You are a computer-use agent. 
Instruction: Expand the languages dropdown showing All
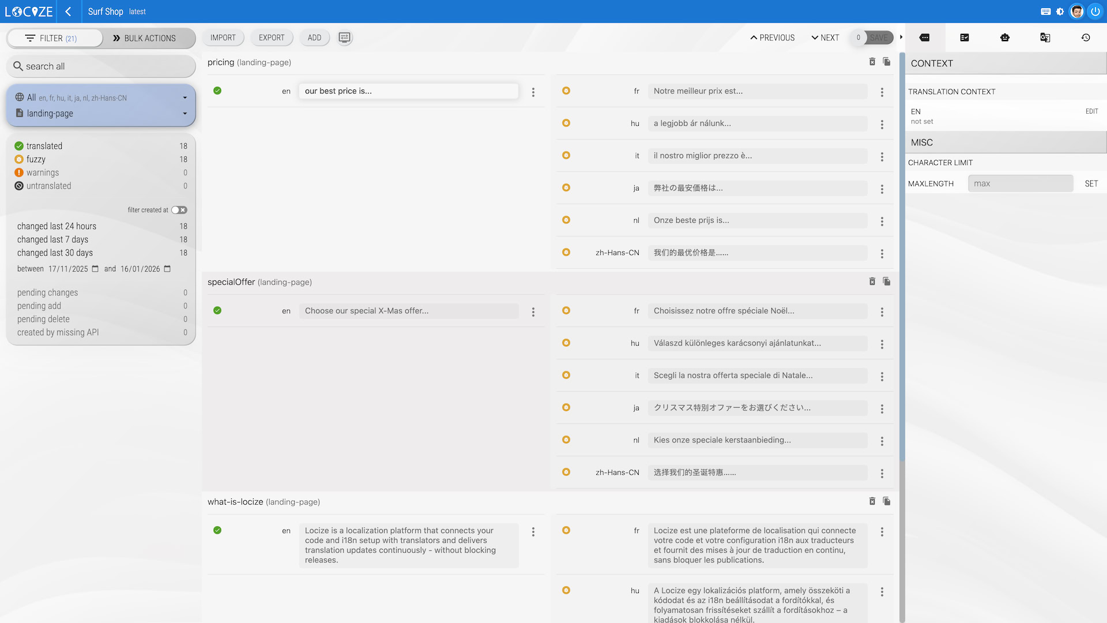click(184, 97)
